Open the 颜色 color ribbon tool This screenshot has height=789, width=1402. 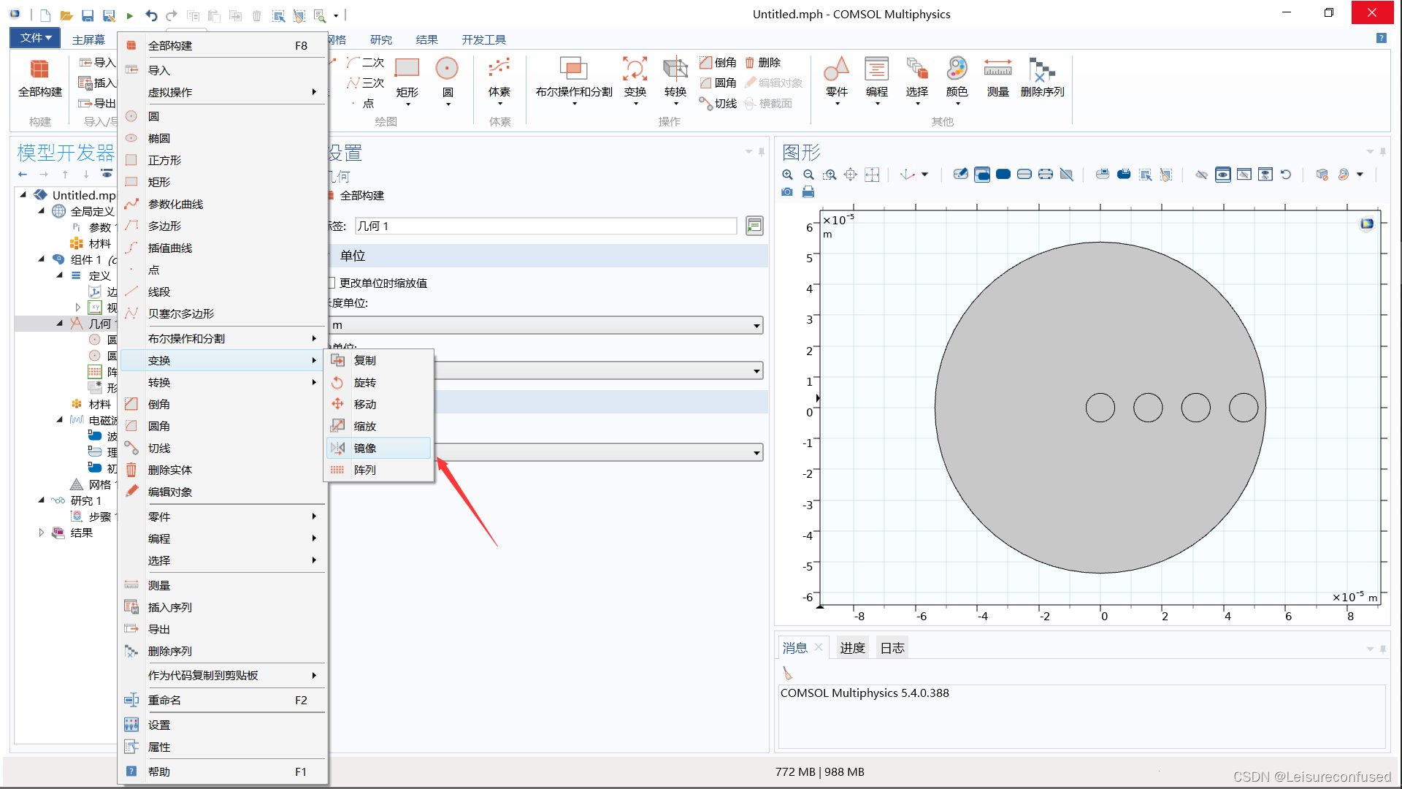tap(957, 81)
